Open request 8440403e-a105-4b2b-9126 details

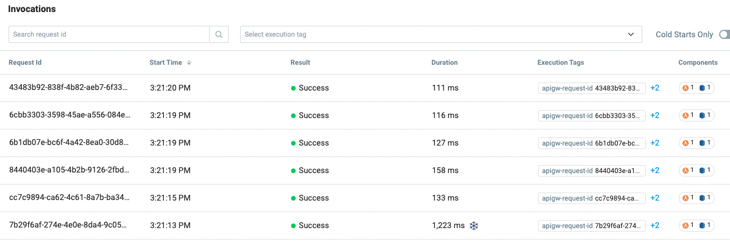click(x=70, y=171)
